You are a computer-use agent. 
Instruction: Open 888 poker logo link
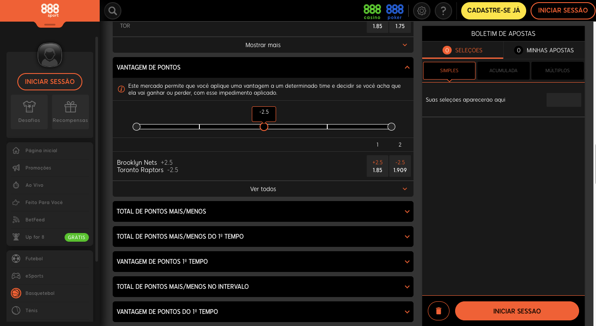tap(394, 11)
